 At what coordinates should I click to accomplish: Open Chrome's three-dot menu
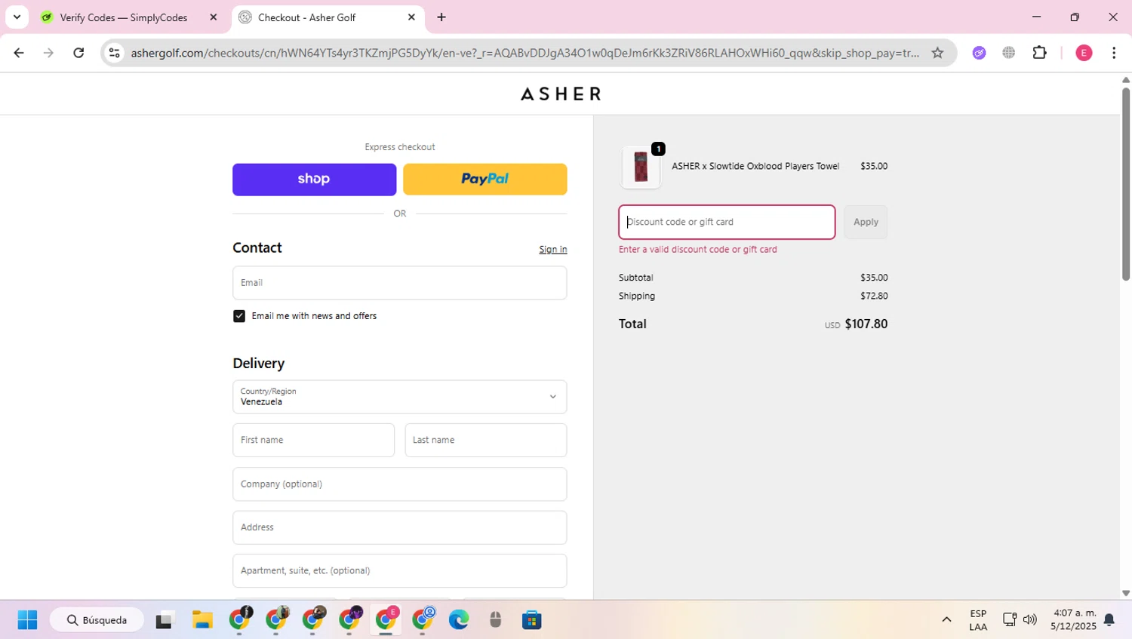pos(1114,53)
